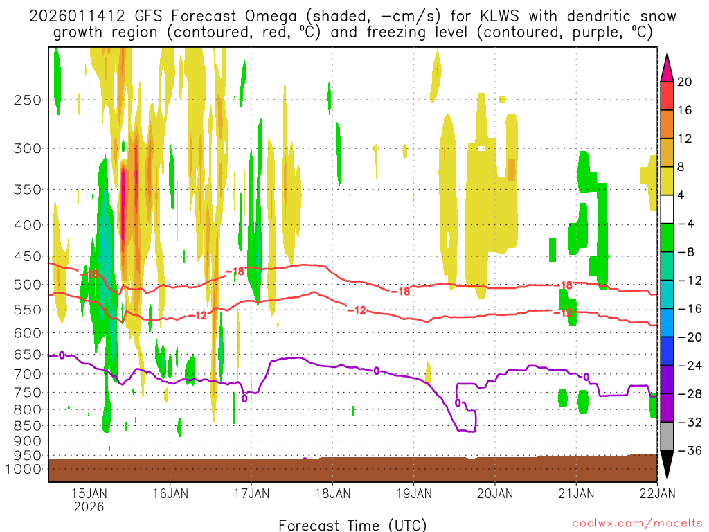Screen dimensions: 709x532
Task: Click the 21JAN time axis label
Action: click(576, 493)
